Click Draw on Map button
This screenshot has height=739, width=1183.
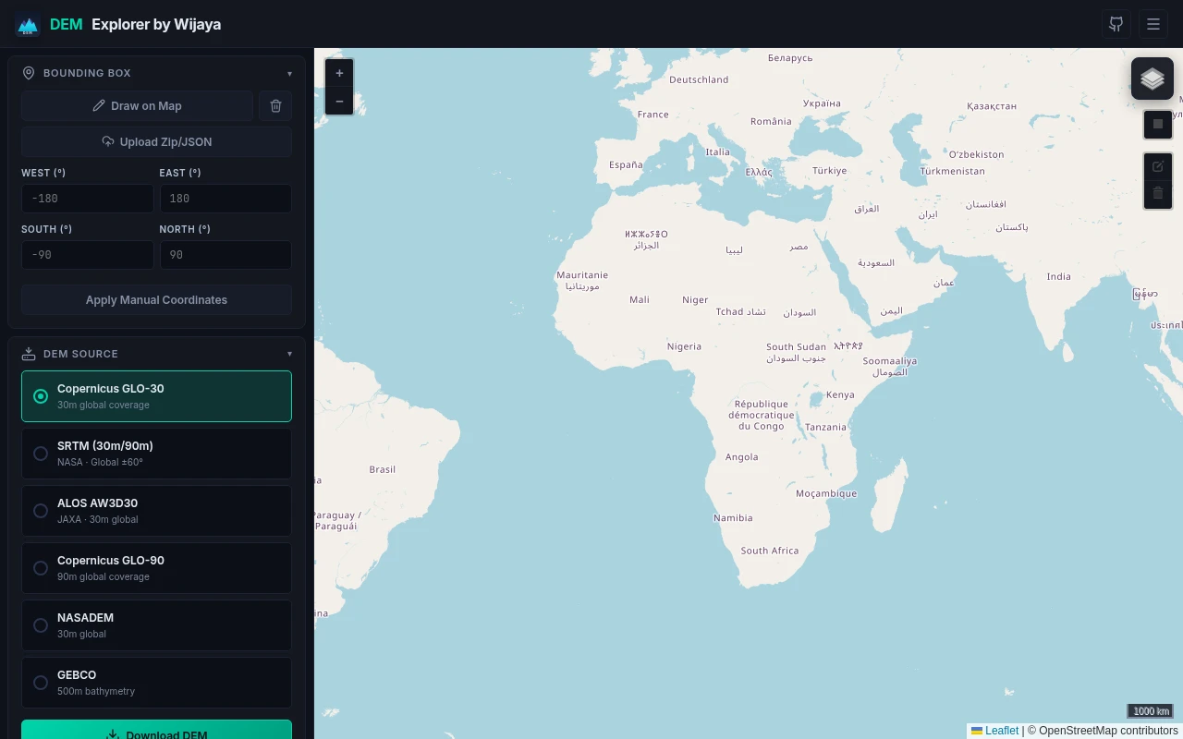(x=137, y=105)
